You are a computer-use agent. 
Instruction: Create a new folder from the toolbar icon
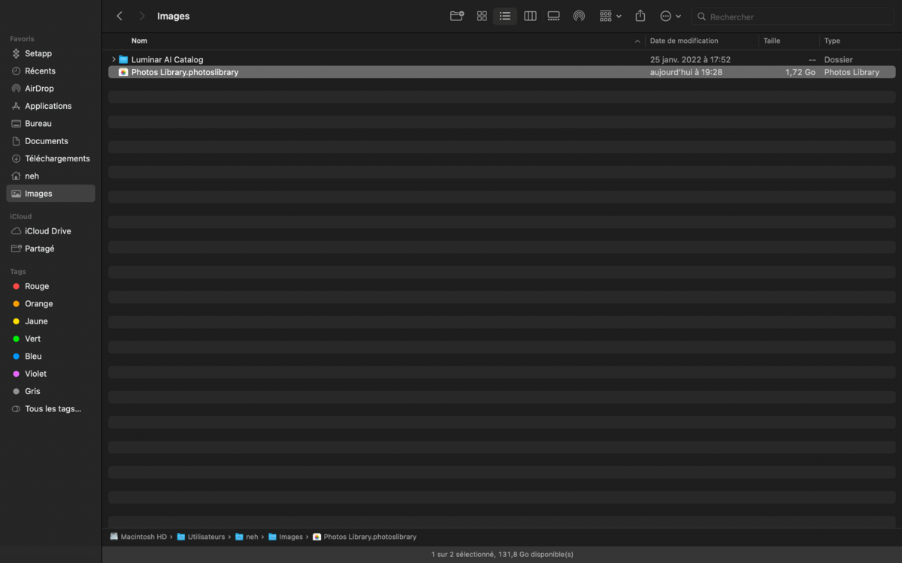pyautogui.click(x=456, y=16)
